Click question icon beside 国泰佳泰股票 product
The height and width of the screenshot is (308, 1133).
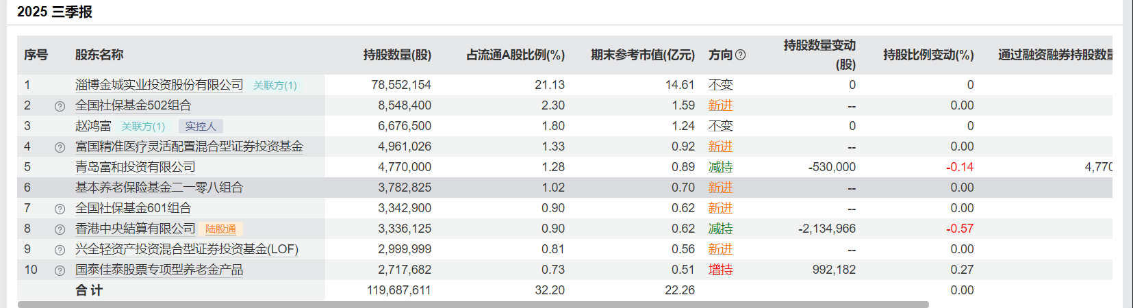[60, 270]
